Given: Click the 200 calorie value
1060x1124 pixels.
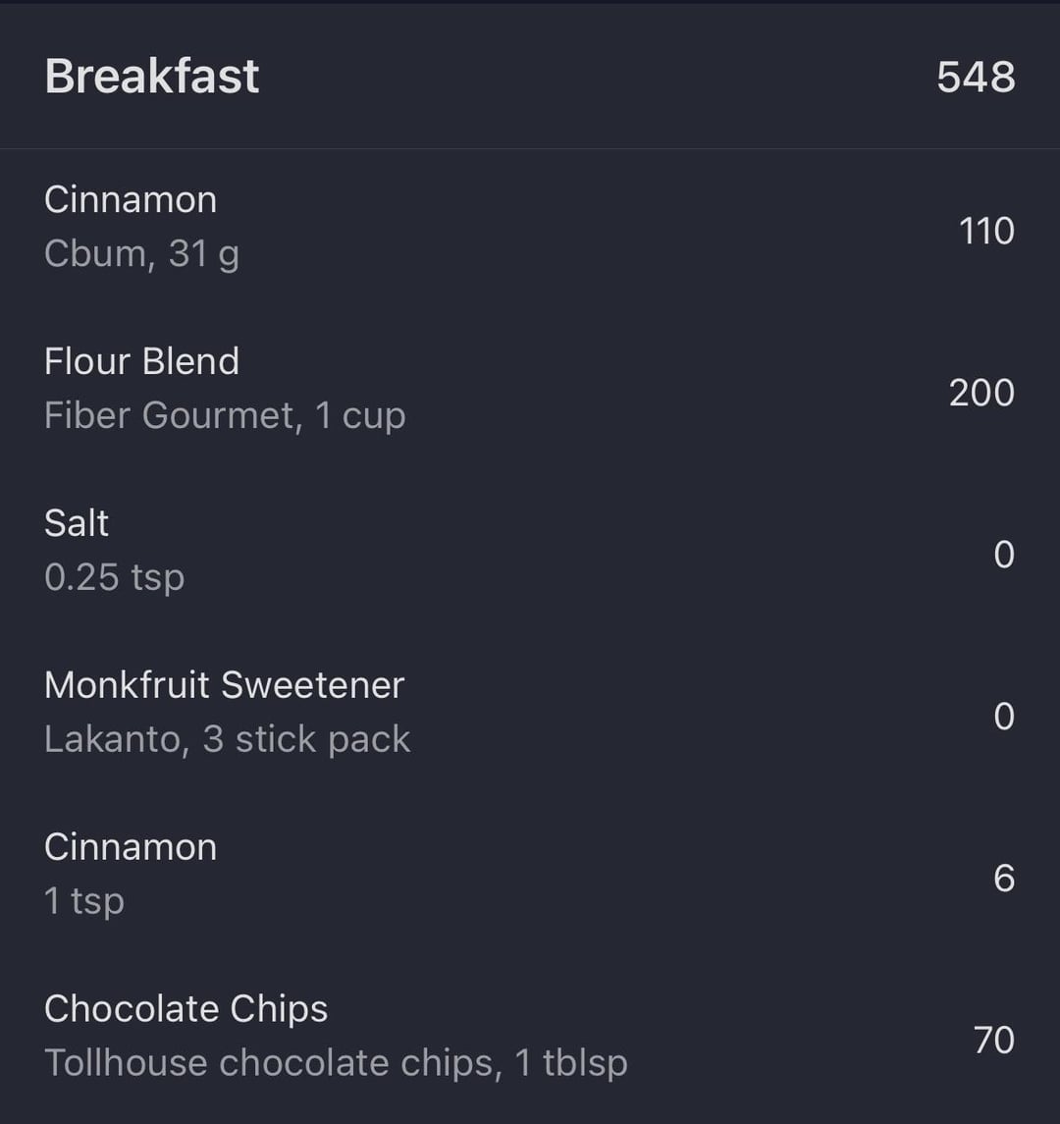Looking at the screenshot, I should (981, 393).
